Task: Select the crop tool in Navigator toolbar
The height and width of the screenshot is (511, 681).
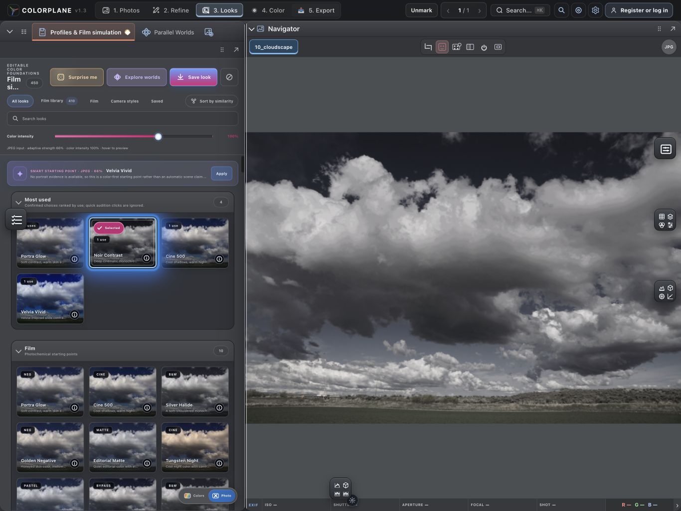Action: 428,47
